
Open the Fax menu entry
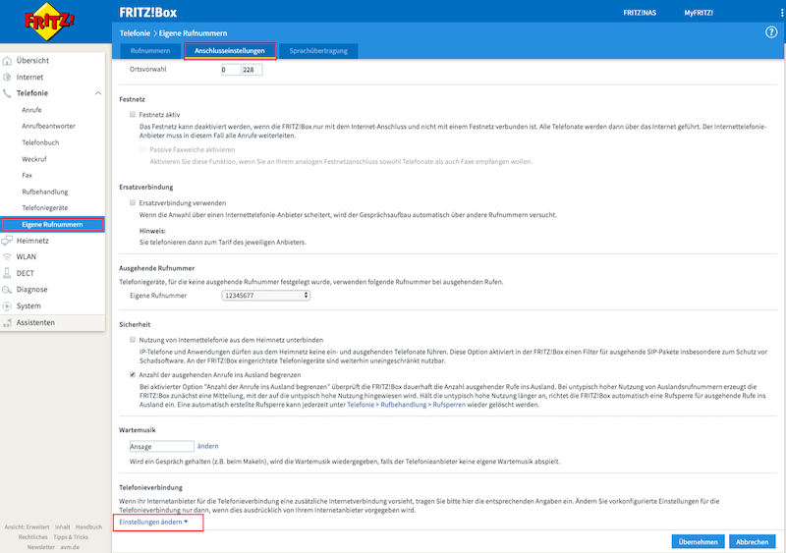tap(28, 176)
